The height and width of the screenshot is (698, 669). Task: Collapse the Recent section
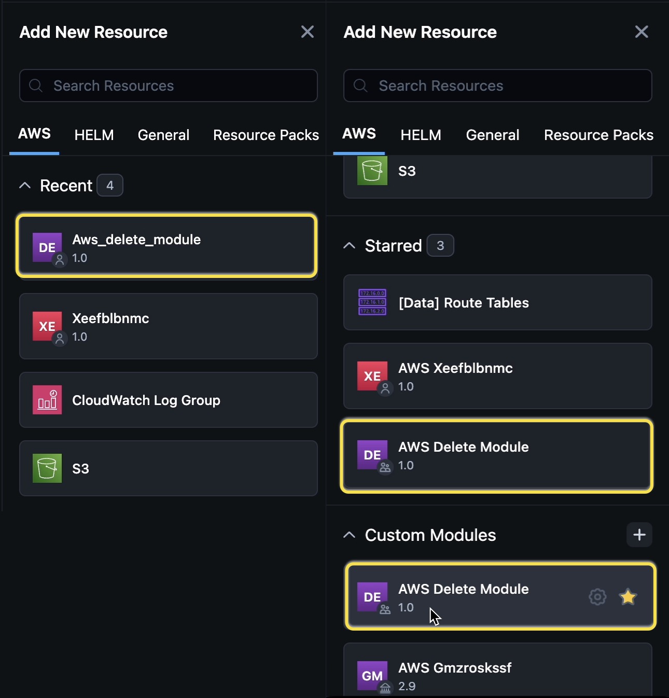coord(25,185)
